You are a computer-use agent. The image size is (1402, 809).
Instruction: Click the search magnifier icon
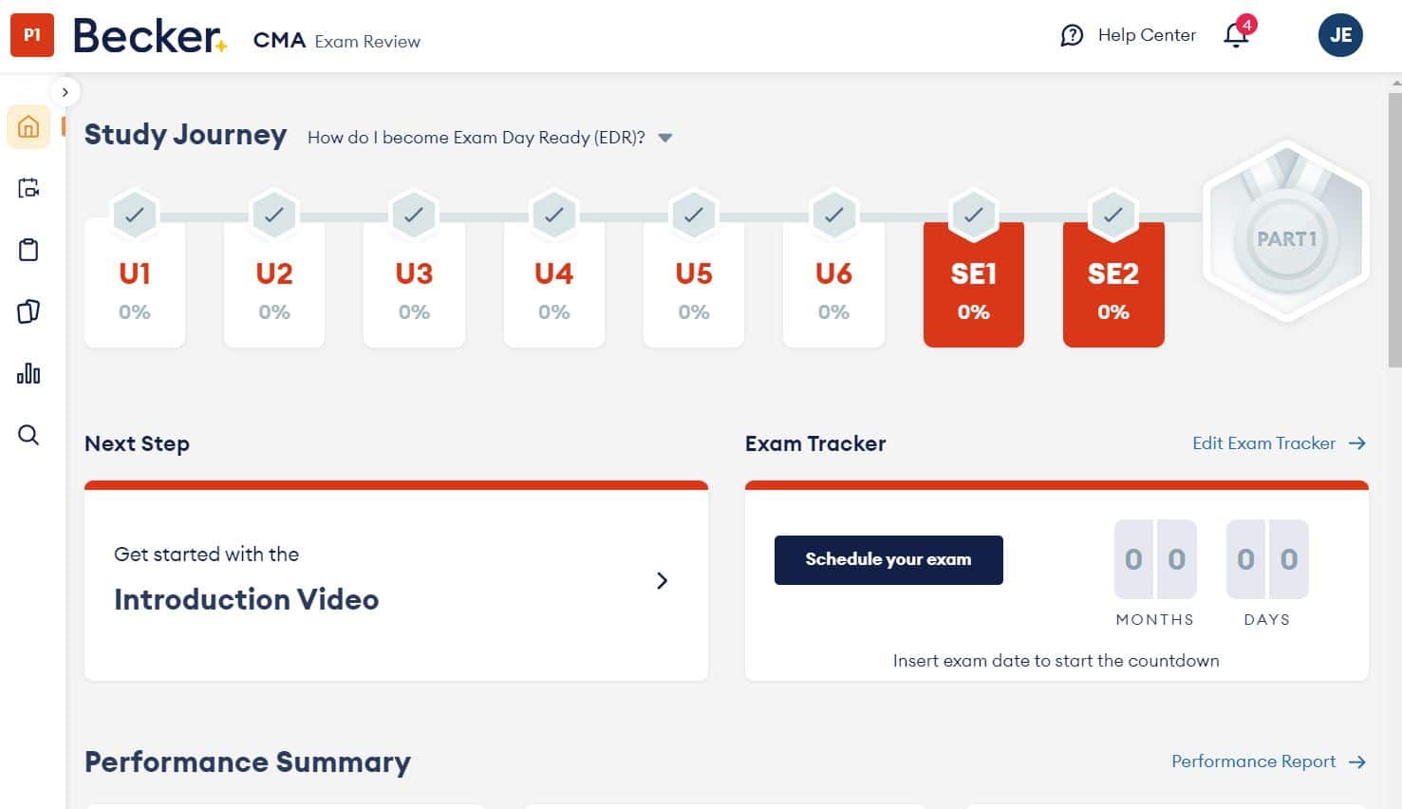(28, 435)
